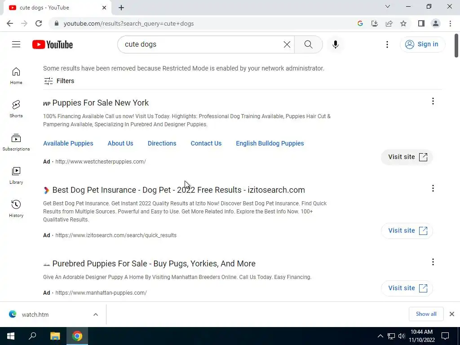
Task: Click the Sign in button
Action: [x=422, y=44]
